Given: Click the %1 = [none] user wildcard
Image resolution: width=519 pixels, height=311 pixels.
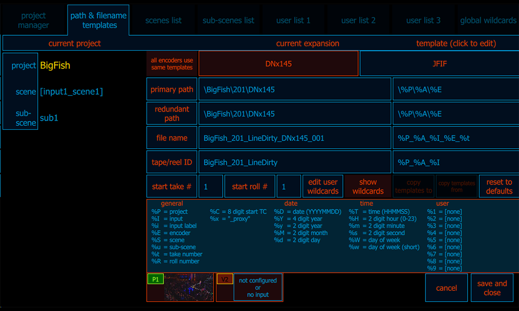Looking at the screenshot, I should point(444,211).
